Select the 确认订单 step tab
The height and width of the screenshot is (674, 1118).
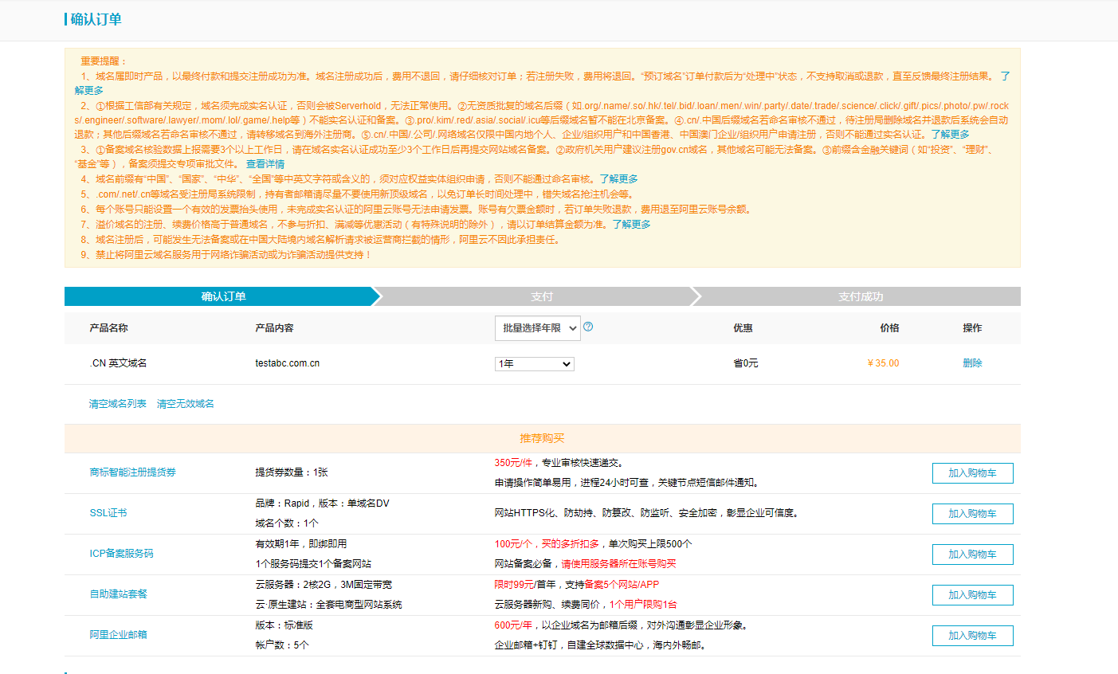[223, 296]
